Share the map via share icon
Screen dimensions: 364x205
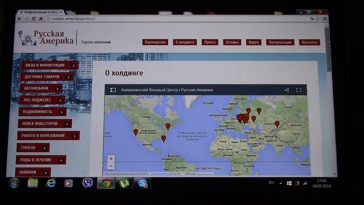(287, 90)
